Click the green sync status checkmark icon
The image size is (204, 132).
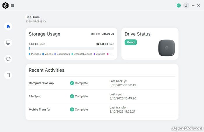(x=179, y=6)
